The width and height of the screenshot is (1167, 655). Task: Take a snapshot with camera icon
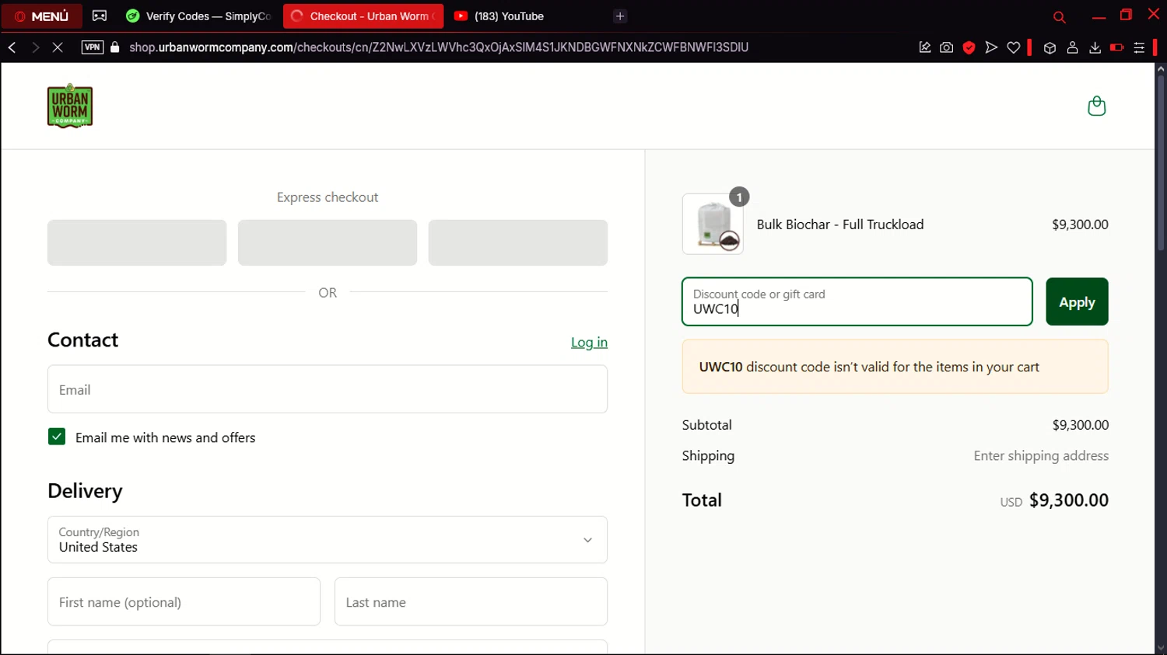(x=946, y=47)
